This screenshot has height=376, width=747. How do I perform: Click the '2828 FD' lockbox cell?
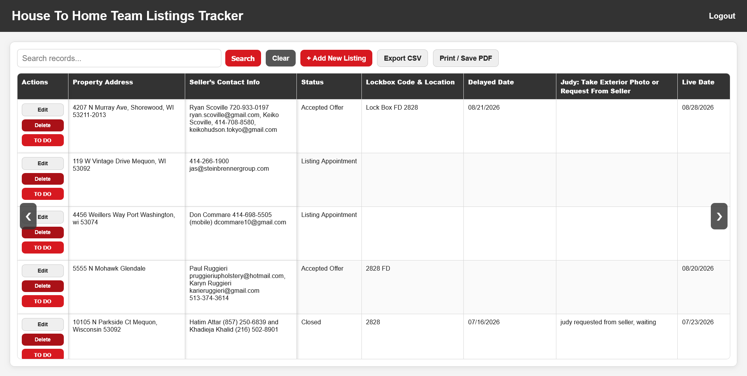point(412,287)
